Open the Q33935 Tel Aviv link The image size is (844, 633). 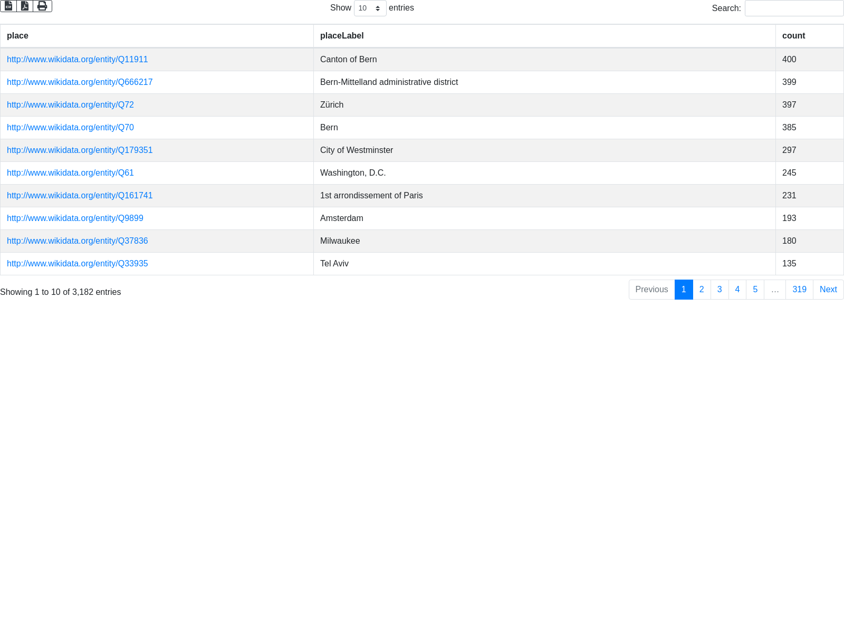[x=77, y=264]
